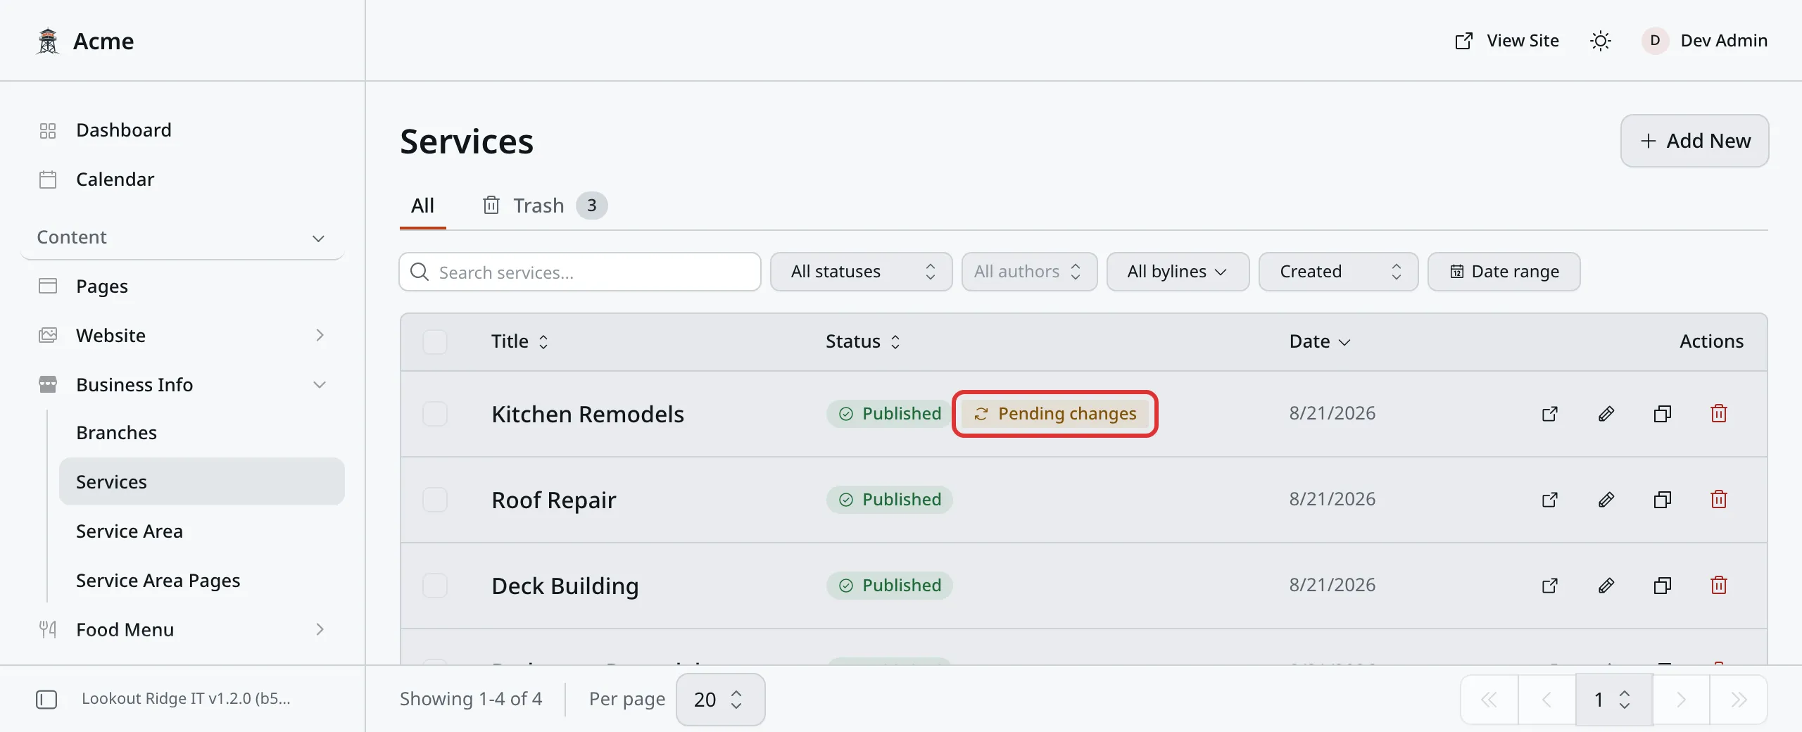Open the Kitchen Remodels title
Image resolution: width=1802 pixels, height=732 pixels.
click(588, 415)
